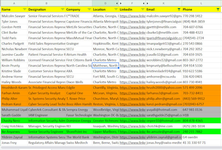The image size is (222, 150).
Task: Select the Jasmine Caudle name cell
Action: [x=14, y=55]
